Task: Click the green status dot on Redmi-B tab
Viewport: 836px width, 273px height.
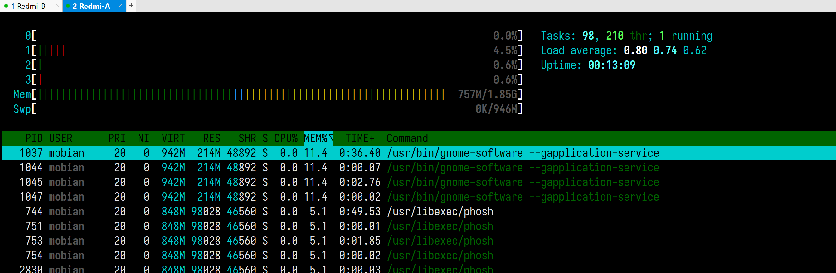Action: 6,6
